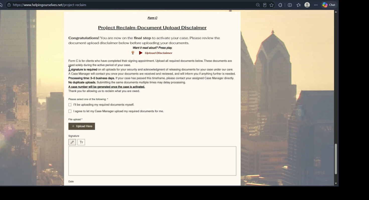Viewport: 369px width, 200px height.
Task: Open the Upload Disclaimer link
Action: 158,53
